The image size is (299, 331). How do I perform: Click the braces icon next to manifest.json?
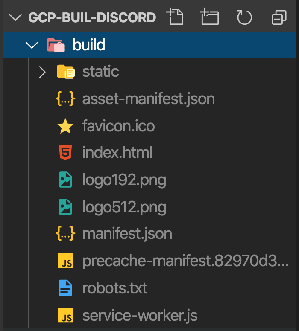pos(65,233)
